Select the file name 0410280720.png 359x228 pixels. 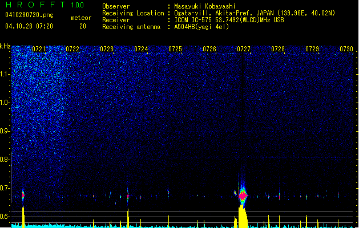(29, 15)
